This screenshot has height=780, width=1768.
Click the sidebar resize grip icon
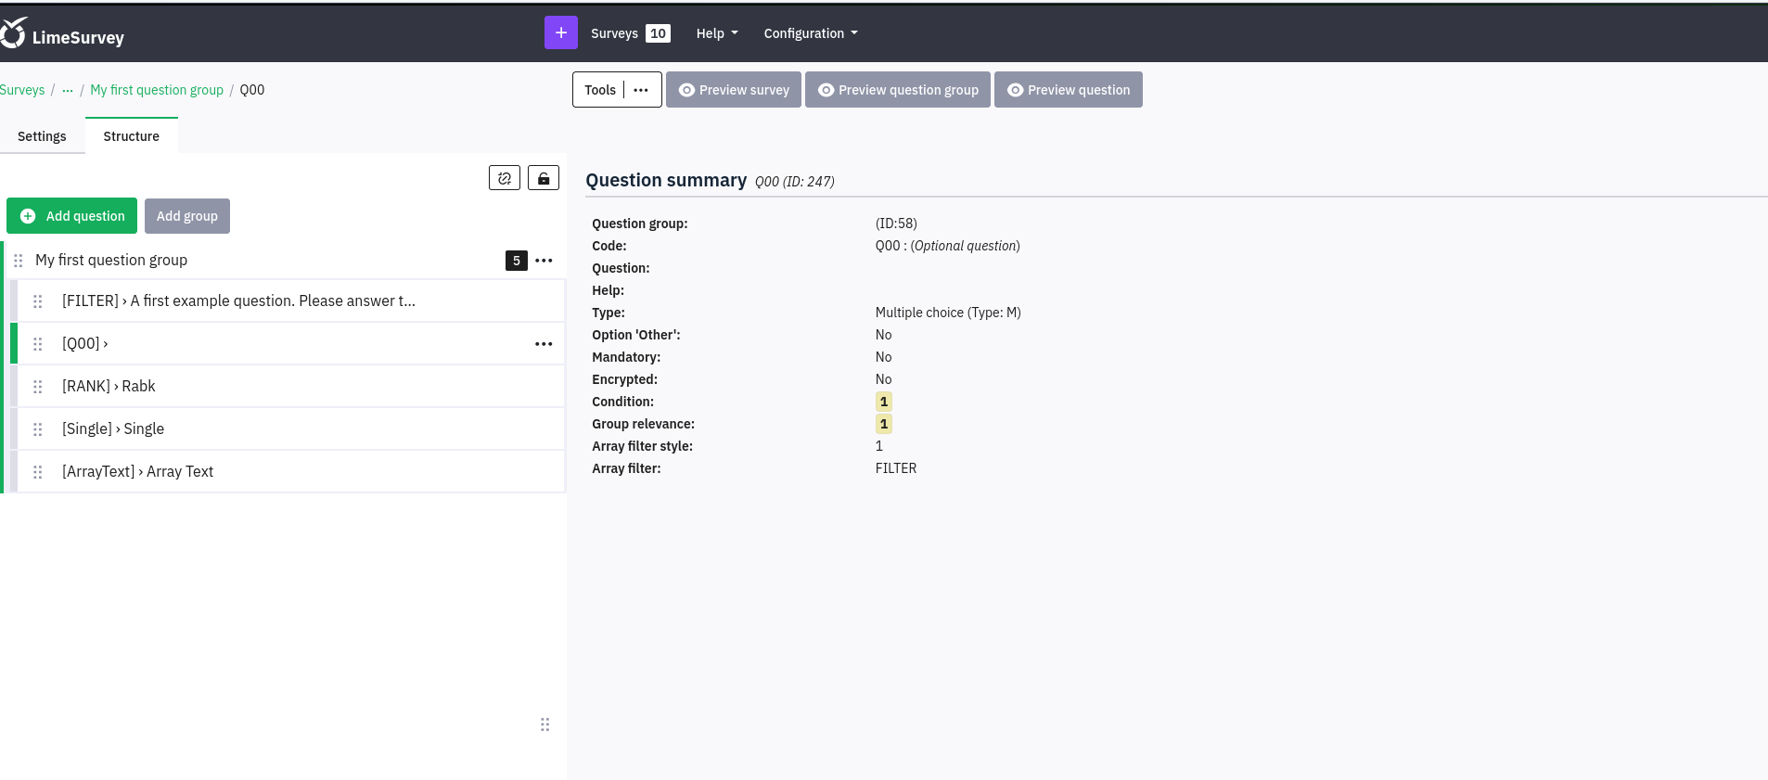coord(544,724)
